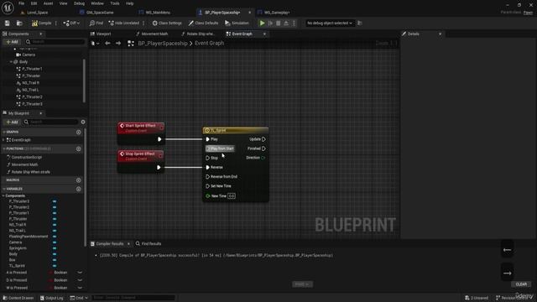Click the Components search field
This screenshot has width=537, height=302.
point(55,42)
